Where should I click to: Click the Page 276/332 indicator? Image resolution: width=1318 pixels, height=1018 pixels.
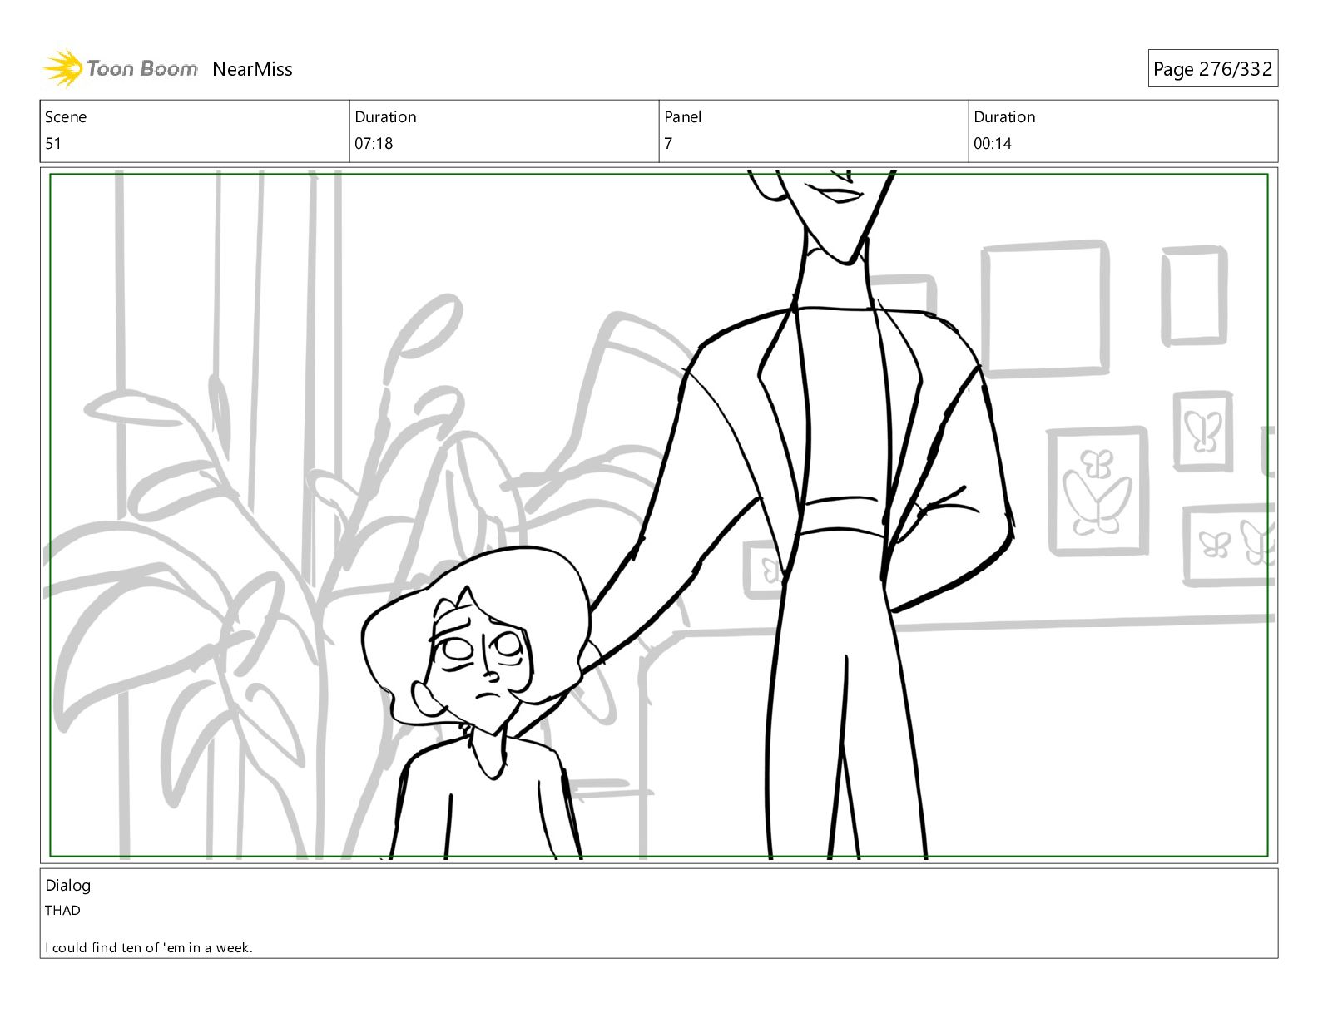pyautogui.click(x=1212, y=69)
